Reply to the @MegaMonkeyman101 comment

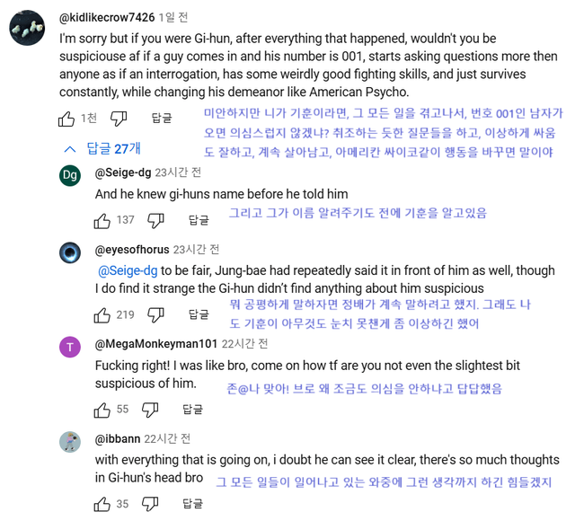point(192,410)
